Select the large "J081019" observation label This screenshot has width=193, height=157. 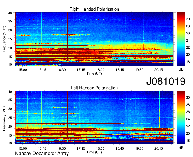[166, 81]
